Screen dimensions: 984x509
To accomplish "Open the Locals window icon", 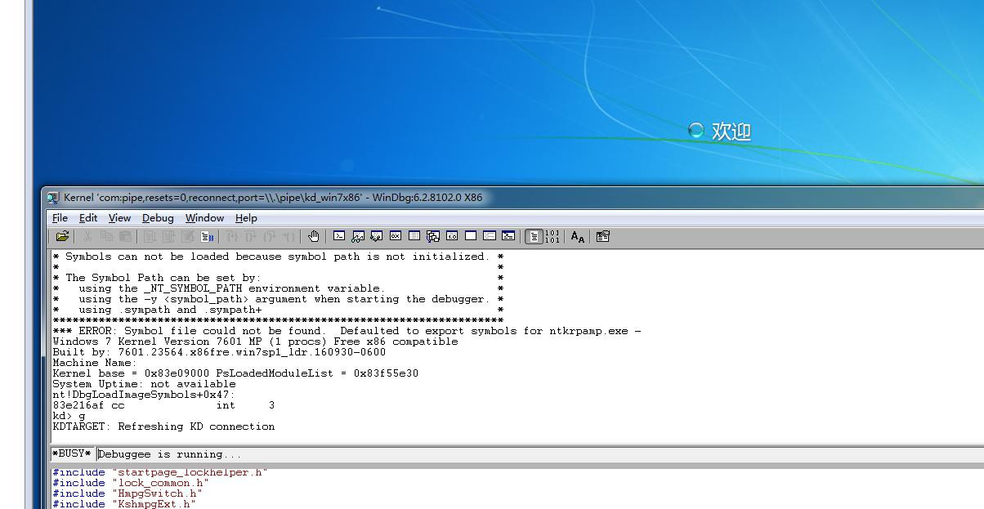I will [377, 237].
